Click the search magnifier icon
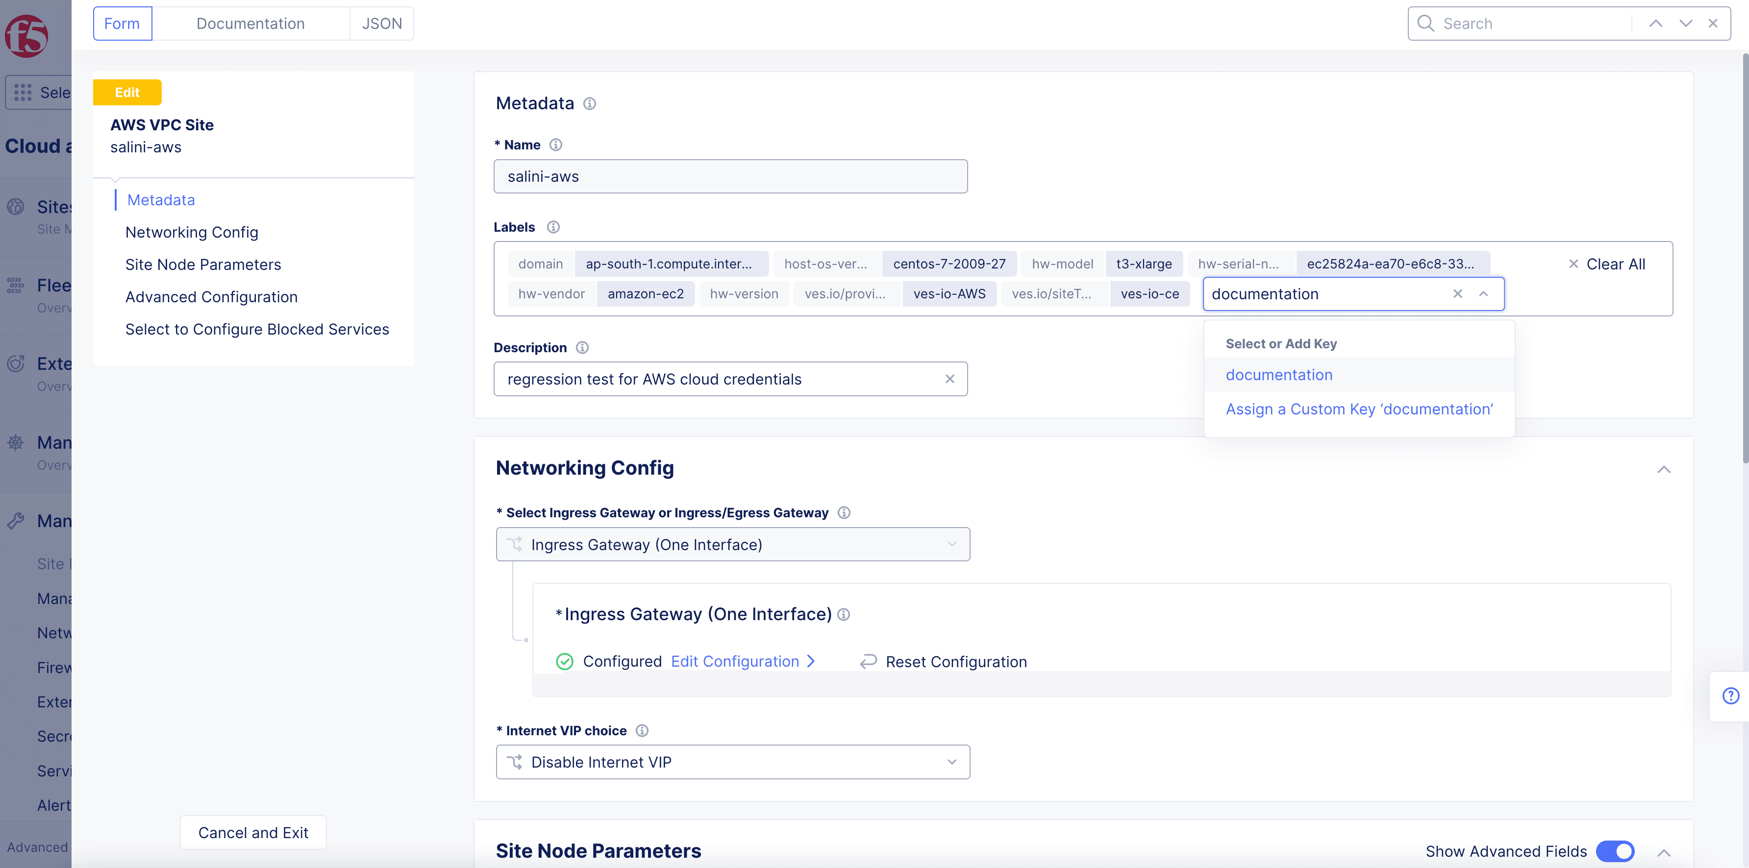The width and height of the screenshot is (1749, 868). (x=1426, y=24)
